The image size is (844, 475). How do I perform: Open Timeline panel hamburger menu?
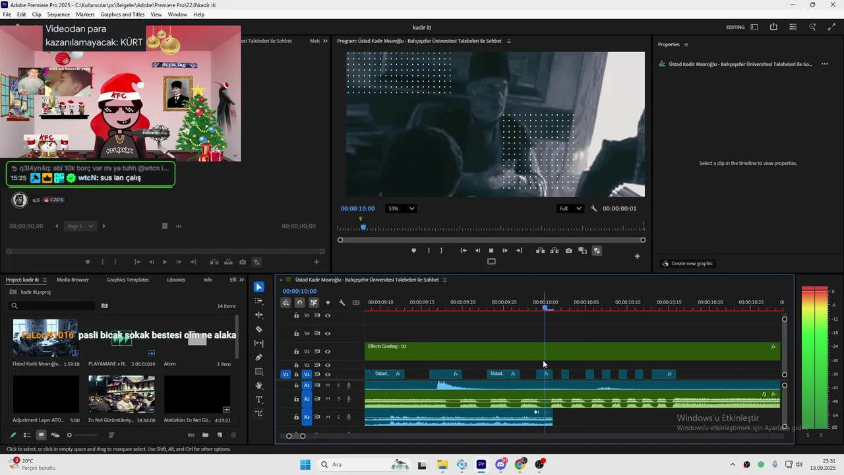pos(446,280)
